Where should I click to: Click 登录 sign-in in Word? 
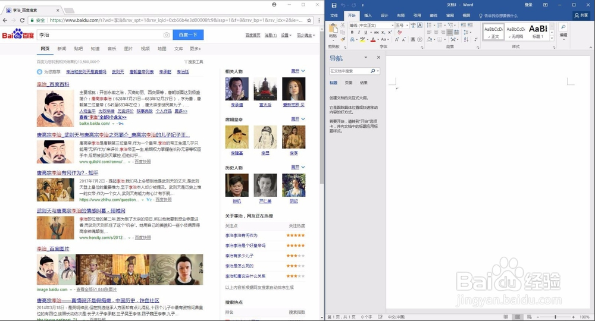[x=528, y=5]
